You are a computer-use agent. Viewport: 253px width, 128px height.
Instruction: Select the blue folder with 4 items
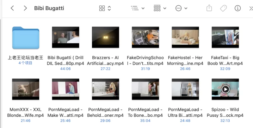tap(26, 38)
